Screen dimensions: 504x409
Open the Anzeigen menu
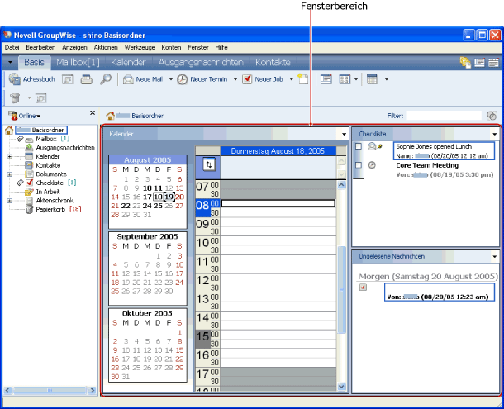(74, 48)
